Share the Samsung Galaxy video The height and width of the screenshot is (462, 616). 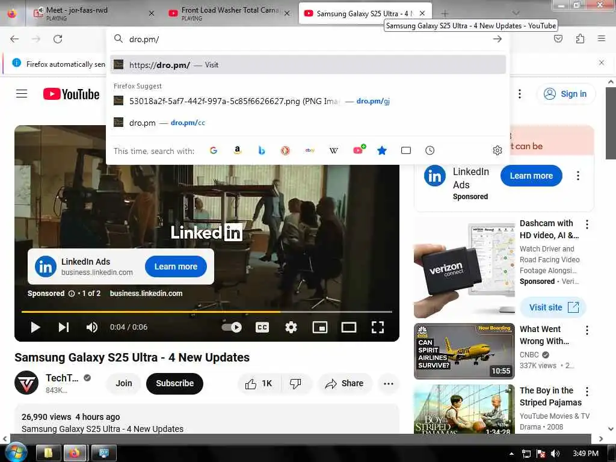[344, 383]
